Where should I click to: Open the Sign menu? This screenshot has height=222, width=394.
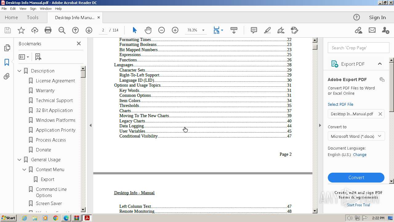point(33,9)
